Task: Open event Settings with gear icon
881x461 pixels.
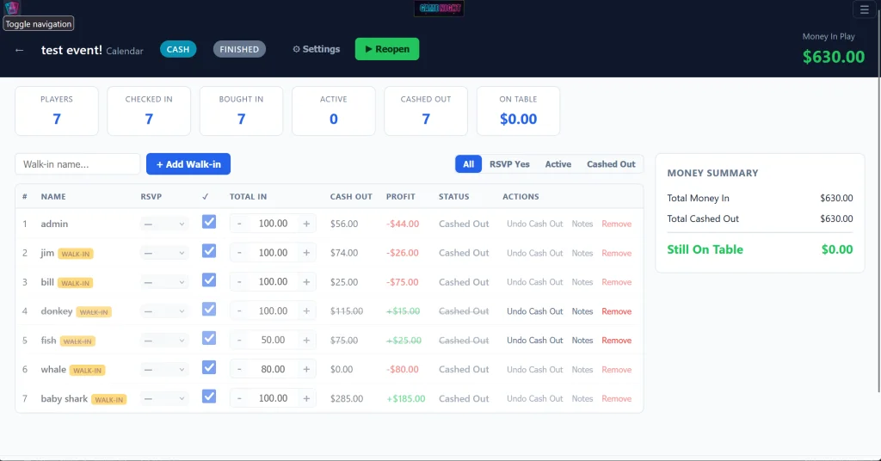Action: point(317,49)
